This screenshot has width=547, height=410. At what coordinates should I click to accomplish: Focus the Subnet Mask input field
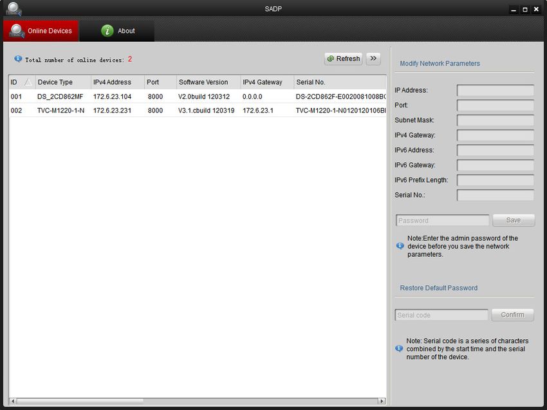[x=495, y=120]
